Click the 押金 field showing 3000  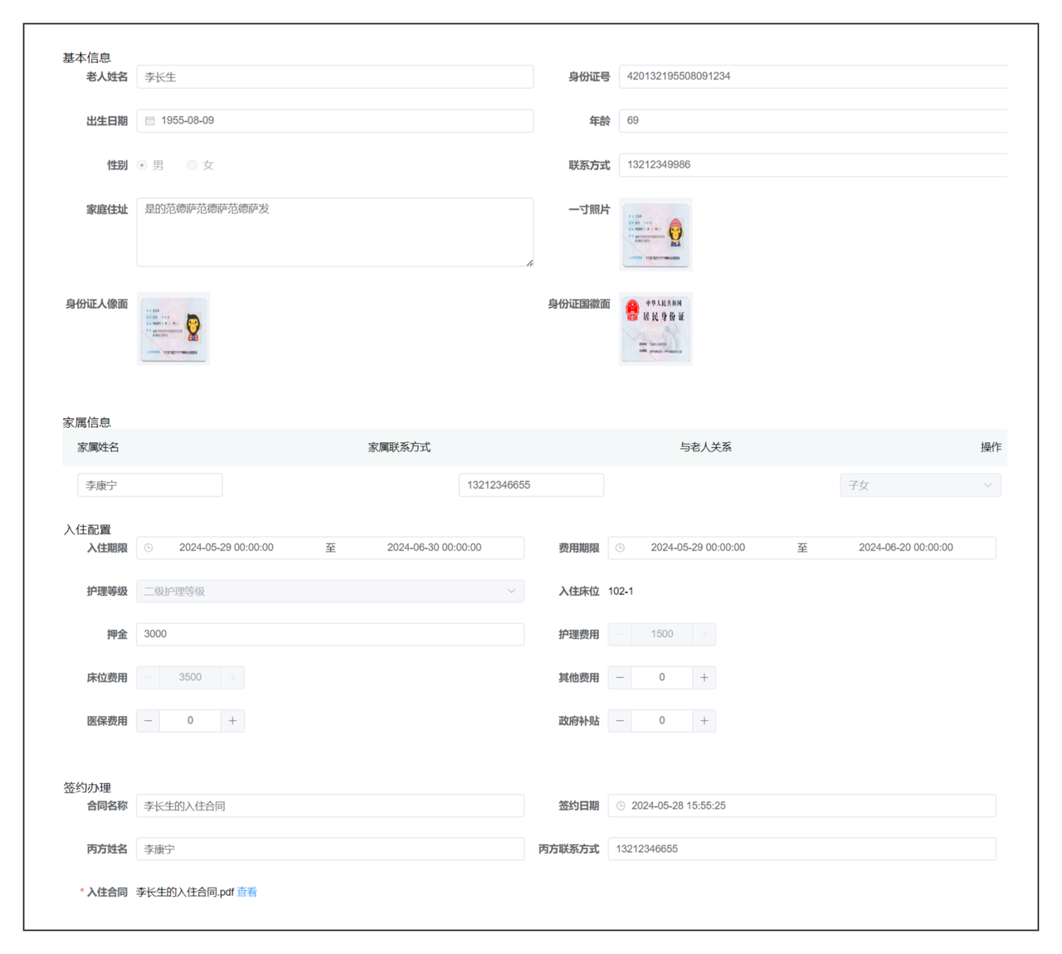point(330,634)
